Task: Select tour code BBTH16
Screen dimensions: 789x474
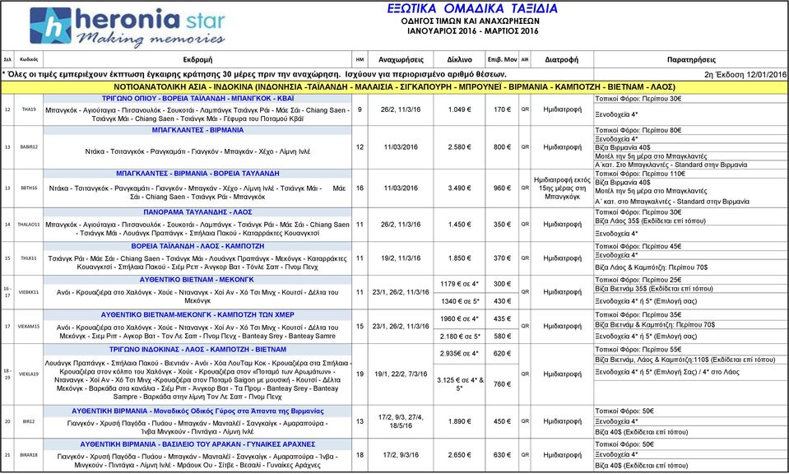Action: pyautogui.click(x=29, y=188)
